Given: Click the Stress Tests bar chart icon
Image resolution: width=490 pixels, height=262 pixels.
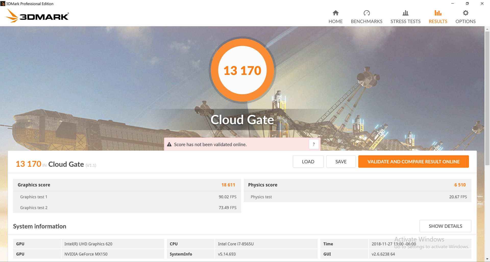Looking at the screenshot, I should point(405,13).
